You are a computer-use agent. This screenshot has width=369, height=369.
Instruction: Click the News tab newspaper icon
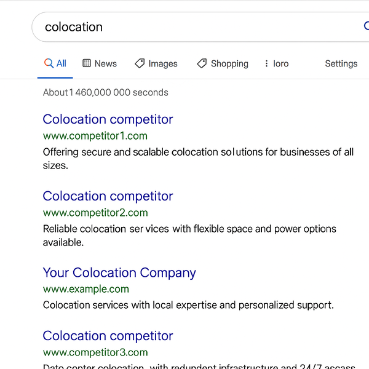pyautogui.click(x=87, y=63)
